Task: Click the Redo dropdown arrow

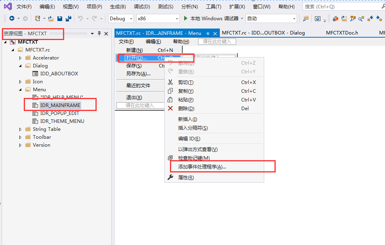Action: coord(102,19)
